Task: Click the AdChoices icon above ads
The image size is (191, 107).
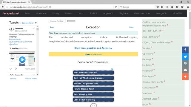Action: pyautogui.click(x=112, y=69)
